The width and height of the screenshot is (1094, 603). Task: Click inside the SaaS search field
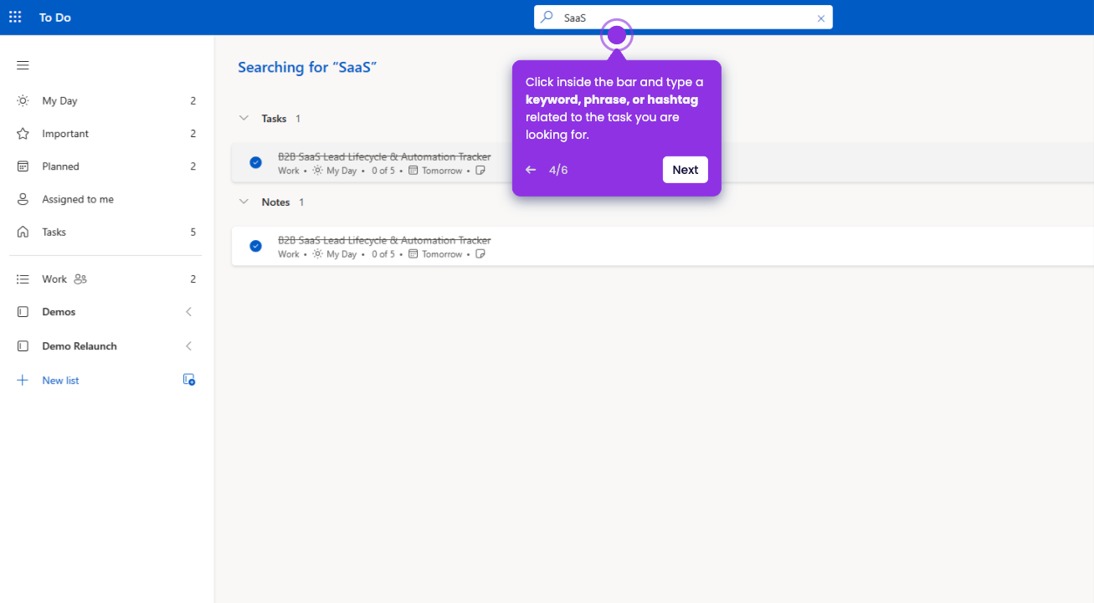coord(684,18)
